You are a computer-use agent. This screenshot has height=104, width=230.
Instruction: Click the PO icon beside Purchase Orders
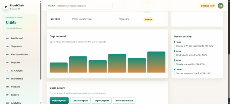click(x=7, y=54)
